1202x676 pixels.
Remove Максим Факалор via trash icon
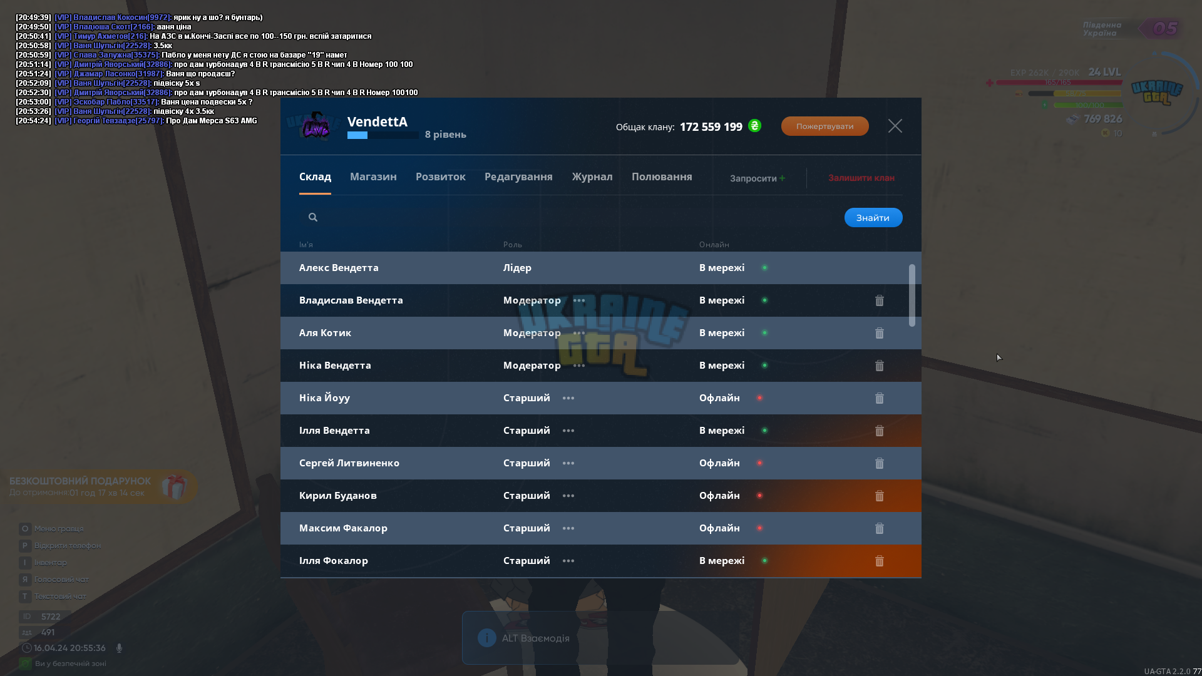[879, 528]
